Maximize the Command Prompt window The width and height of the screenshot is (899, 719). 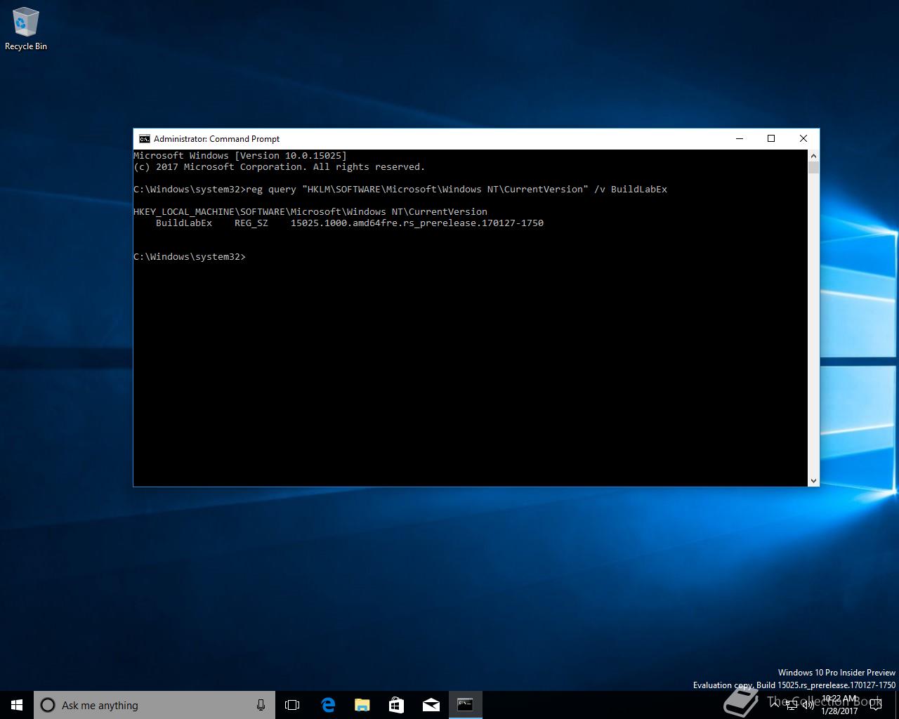tap(771, 138)
